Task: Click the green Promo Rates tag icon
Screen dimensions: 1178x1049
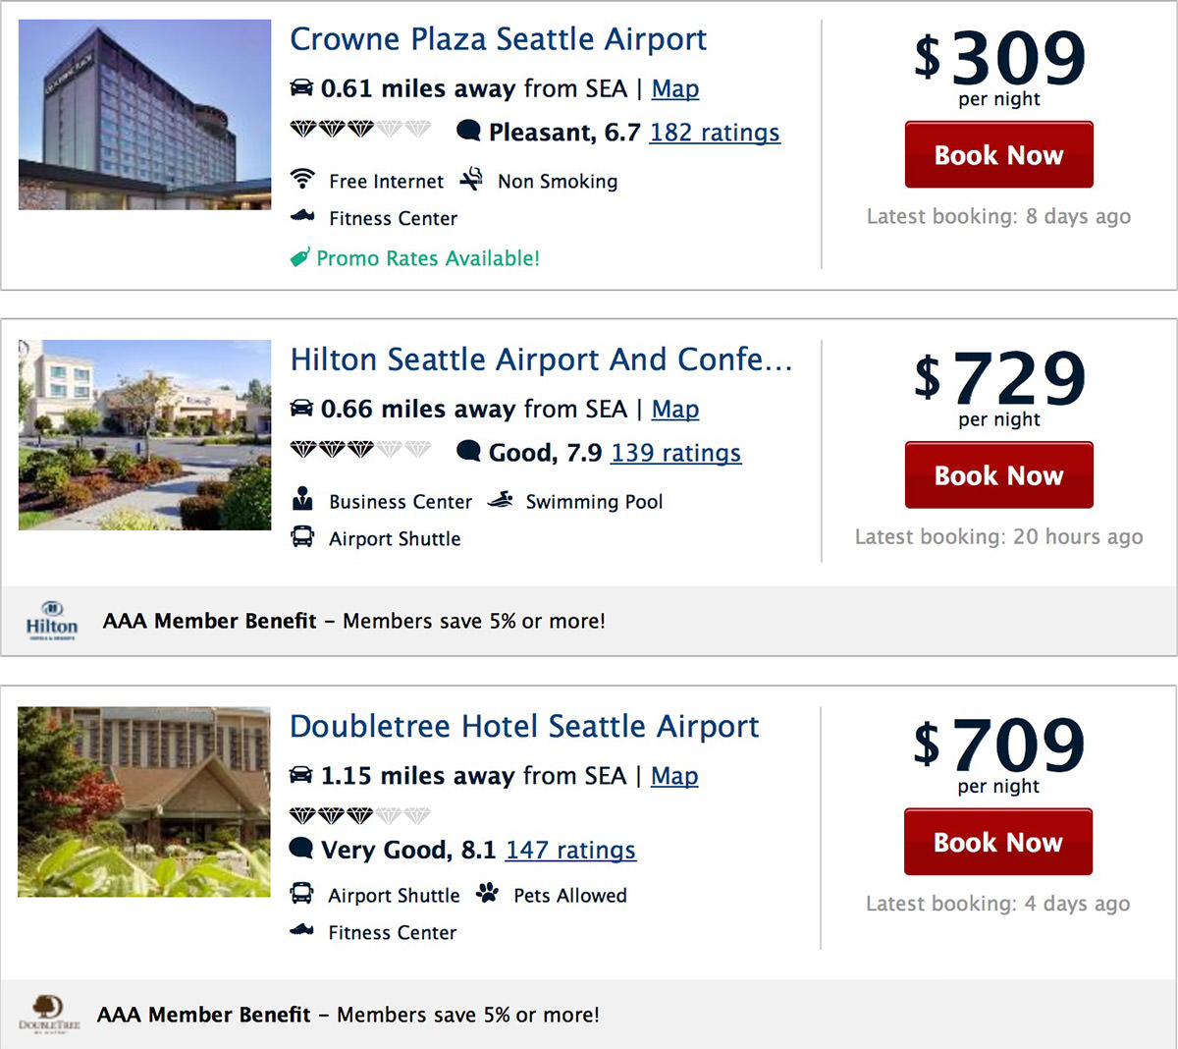Action: (300, 257)
